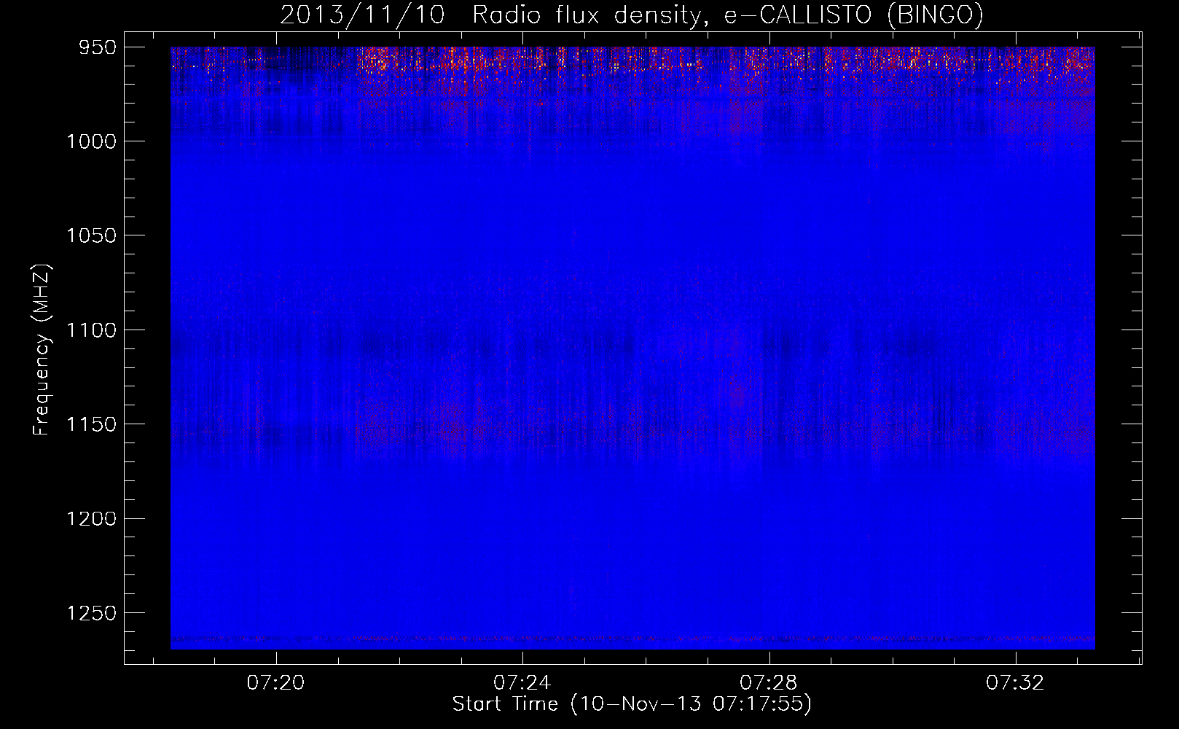Screen dimensions: 1179x729
Task: Click the 1100 frequency tick label
Action: point(91,330)
